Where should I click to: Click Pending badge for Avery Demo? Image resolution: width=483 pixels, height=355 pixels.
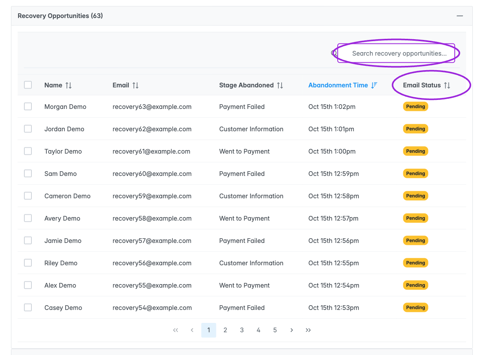415,218
